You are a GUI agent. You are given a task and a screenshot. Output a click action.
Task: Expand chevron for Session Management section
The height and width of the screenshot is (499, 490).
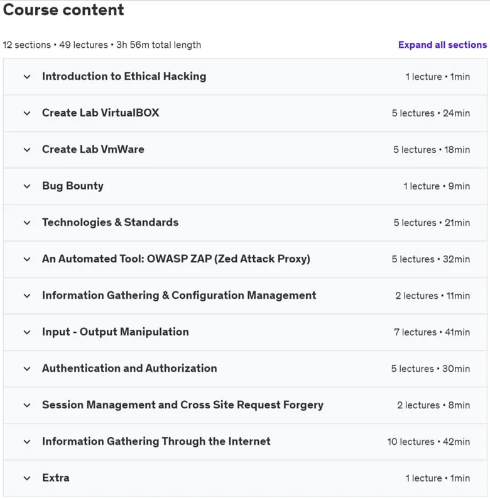[x=27, y=405]
